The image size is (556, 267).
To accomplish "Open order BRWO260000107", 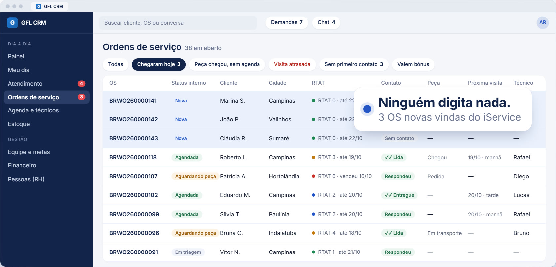I will (134, 176).
